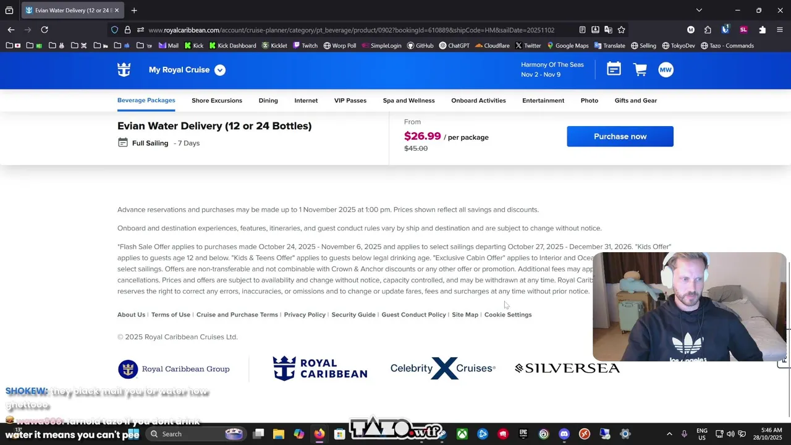Open the ChatGPT bookmark

454,46
